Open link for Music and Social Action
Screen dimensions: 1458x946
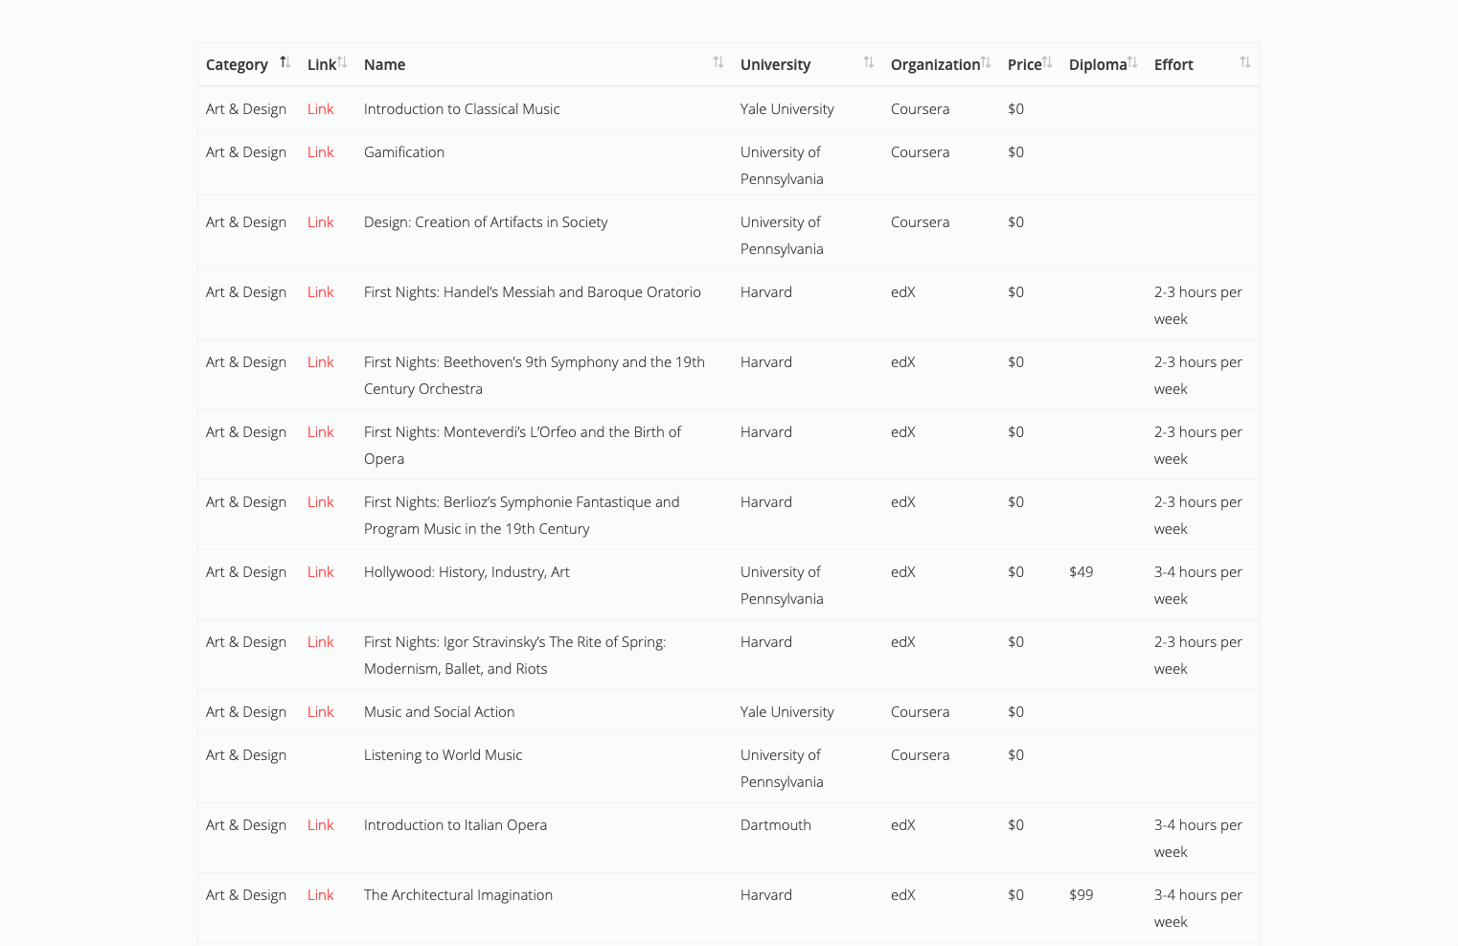[320, 712]
